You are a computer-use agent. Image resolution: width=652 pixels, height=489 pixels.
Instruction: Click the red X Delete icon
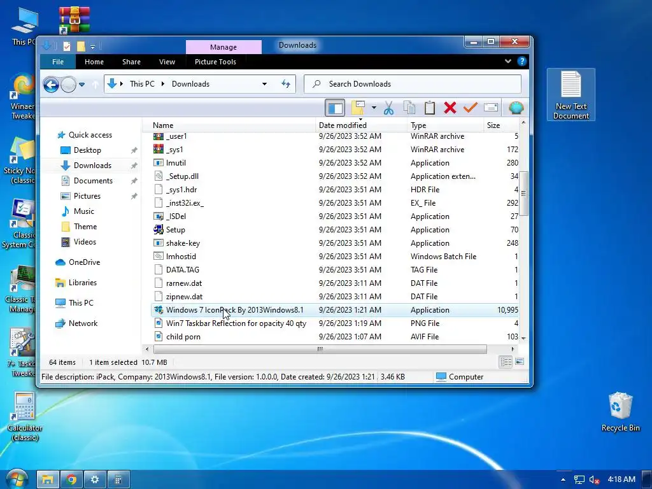tap(450, 108)
